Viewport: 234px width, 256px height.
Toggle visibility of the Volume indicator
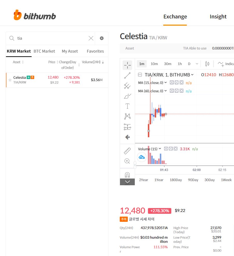[x=166, y=149]
